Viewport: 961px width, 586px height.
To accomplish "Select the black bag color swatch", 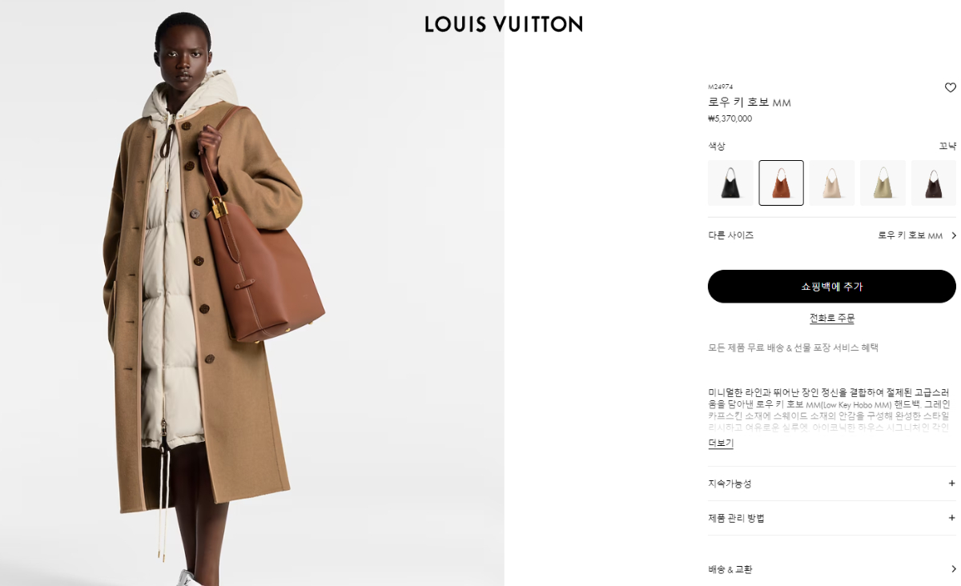I will click(730, 183).
